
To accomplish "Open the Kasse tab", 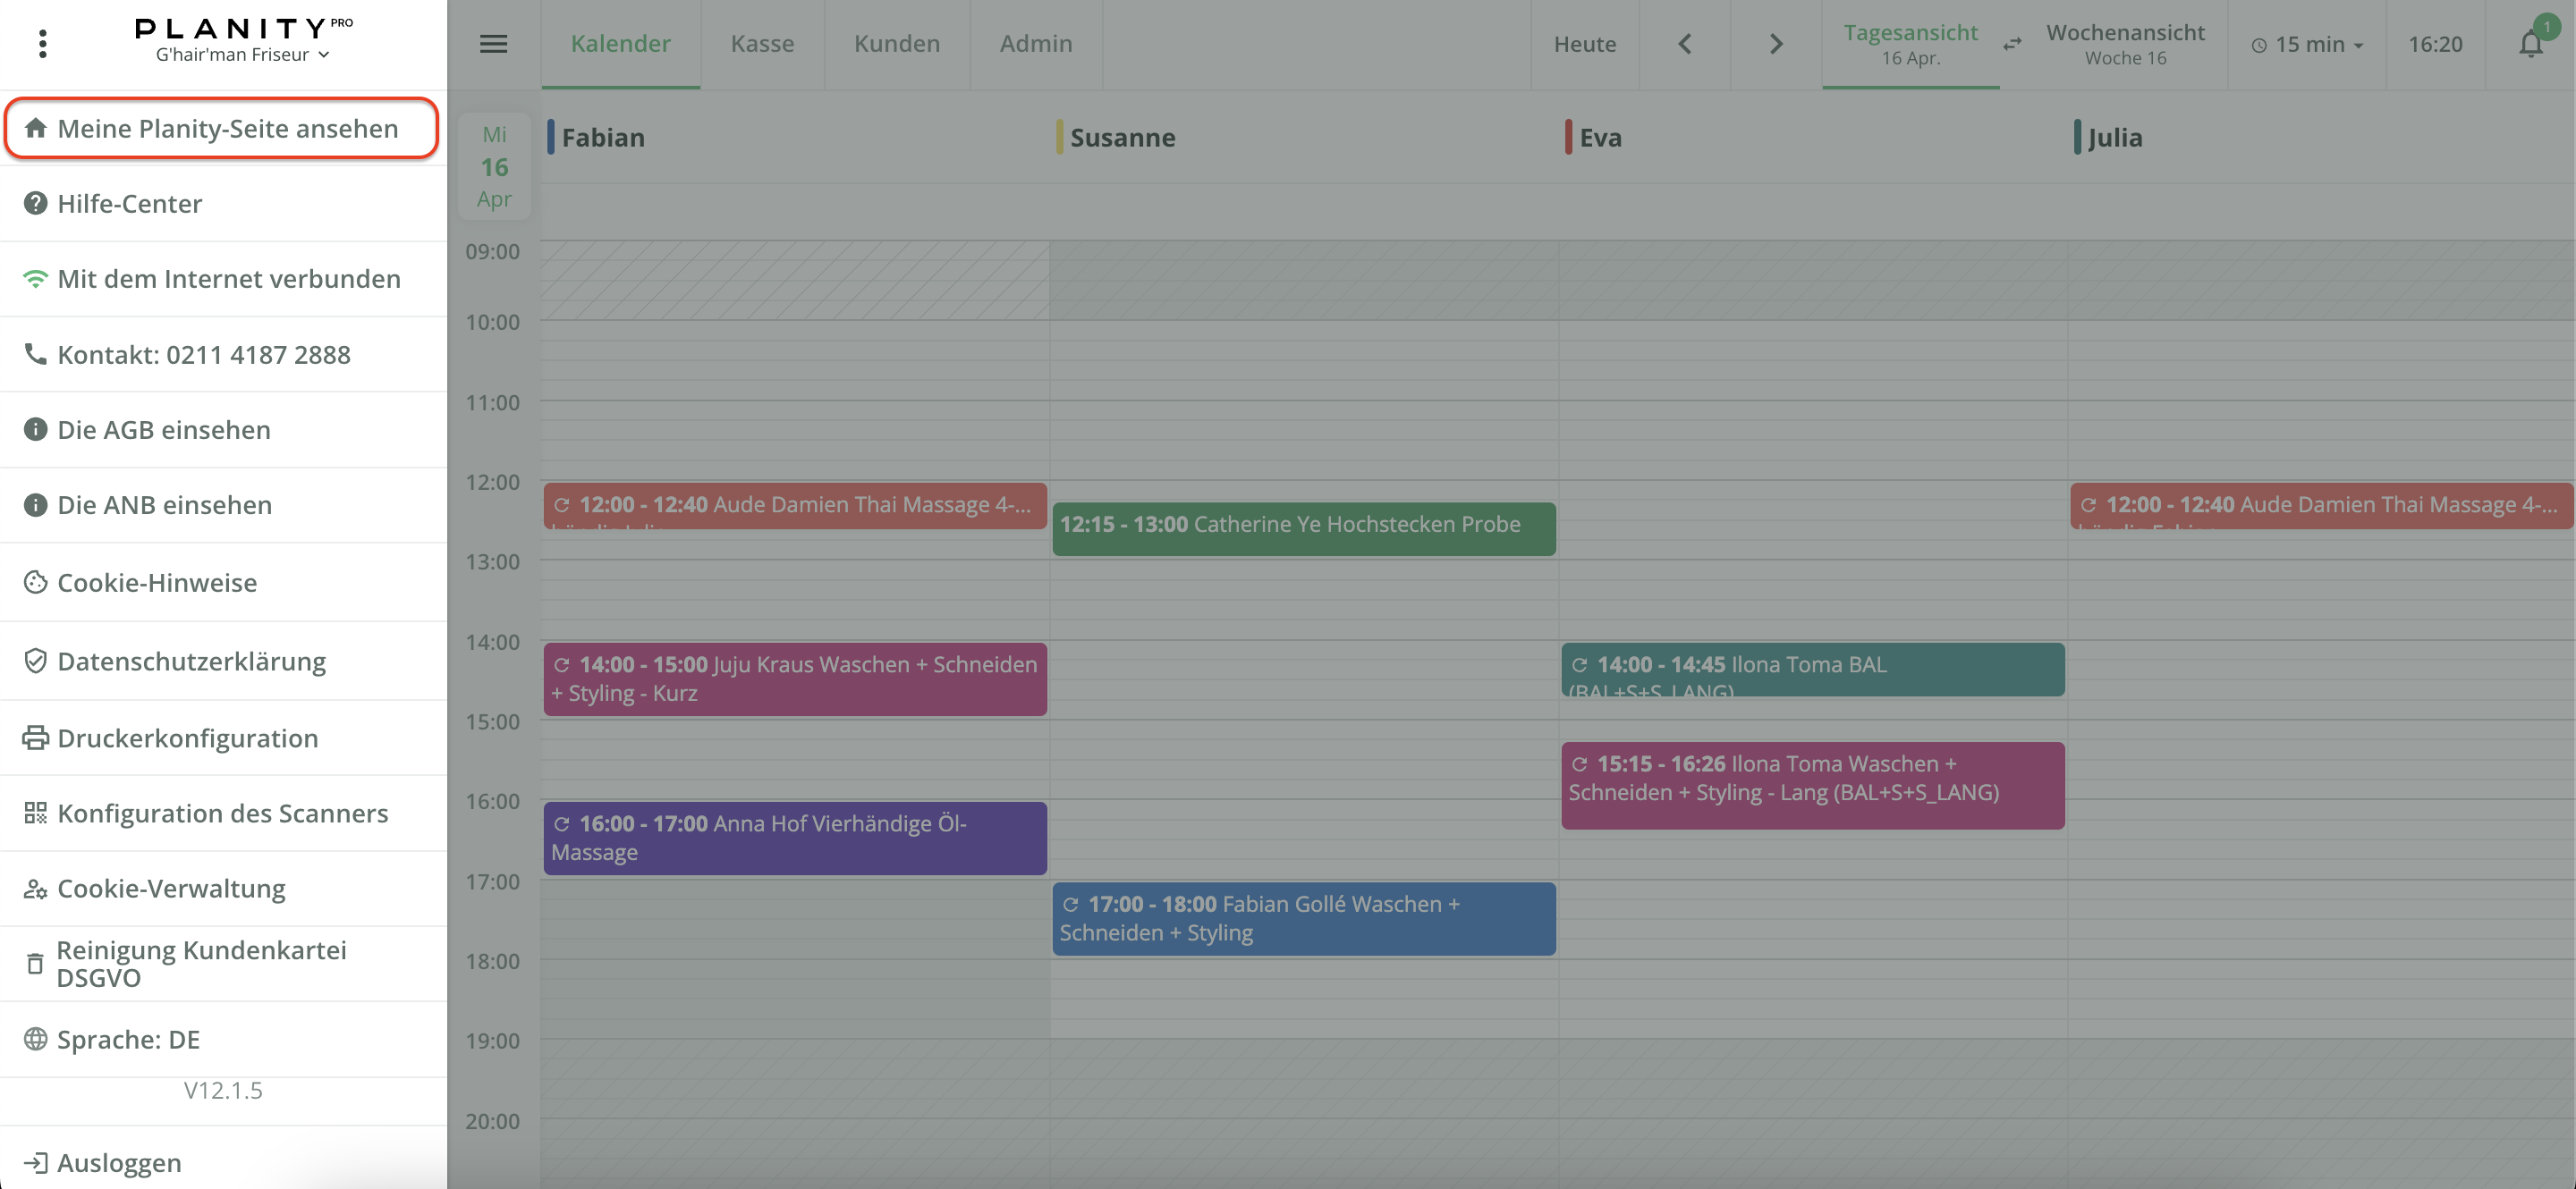I will (762, 44).
